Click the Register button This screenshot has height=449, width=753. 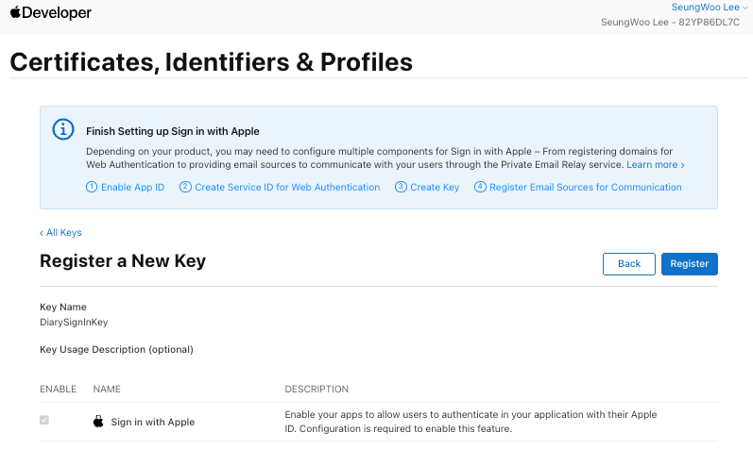(x=690, y=264)
